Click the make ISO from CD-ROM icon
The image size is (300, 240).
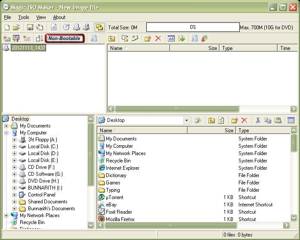tap(77, 28)
